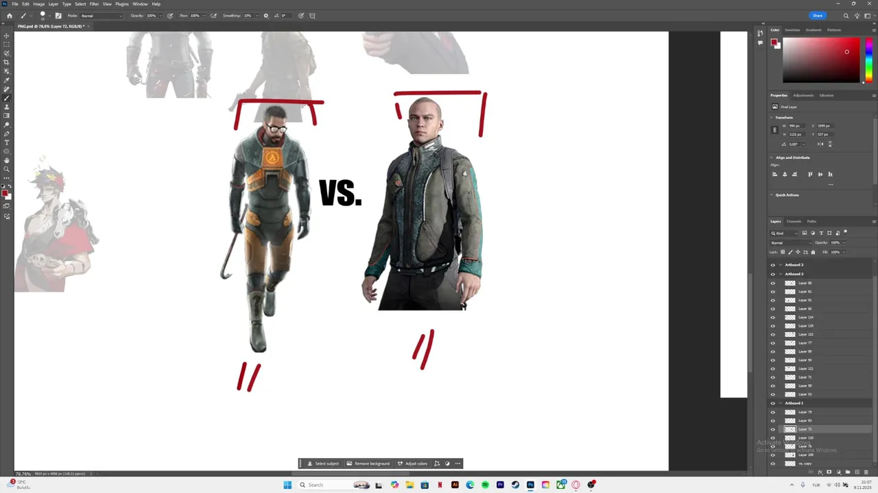Click lock all padlock icon in Layers
The height and width of the screenshot is (493, 878).
click(813, 252)
